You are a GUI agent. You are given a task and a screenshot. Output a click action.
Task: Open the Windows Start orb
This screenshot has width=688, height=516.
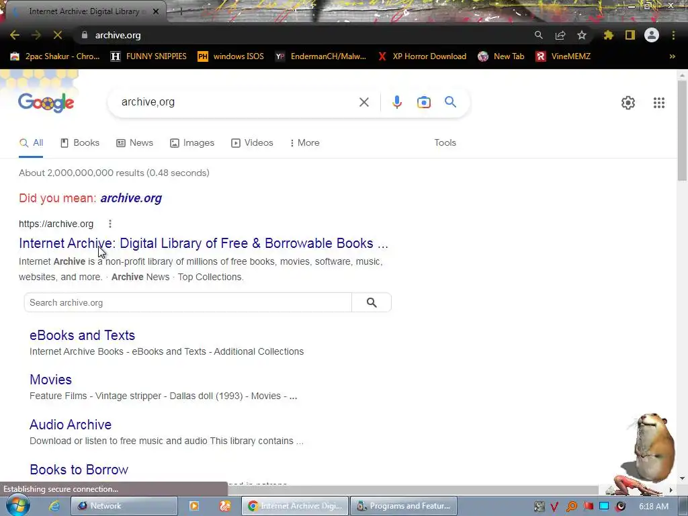pyautogui.click(x=17, y=505)
